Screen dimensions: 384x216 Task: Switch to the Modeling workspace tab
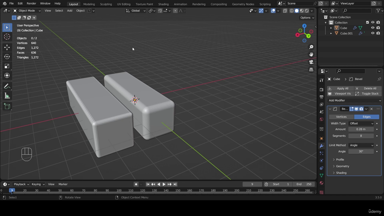click(89, 4)
